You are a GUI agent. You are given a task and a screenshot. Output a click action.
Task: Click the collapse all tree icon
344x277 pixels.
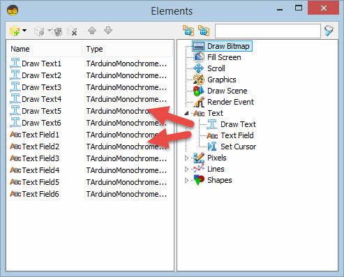[204, 31]
